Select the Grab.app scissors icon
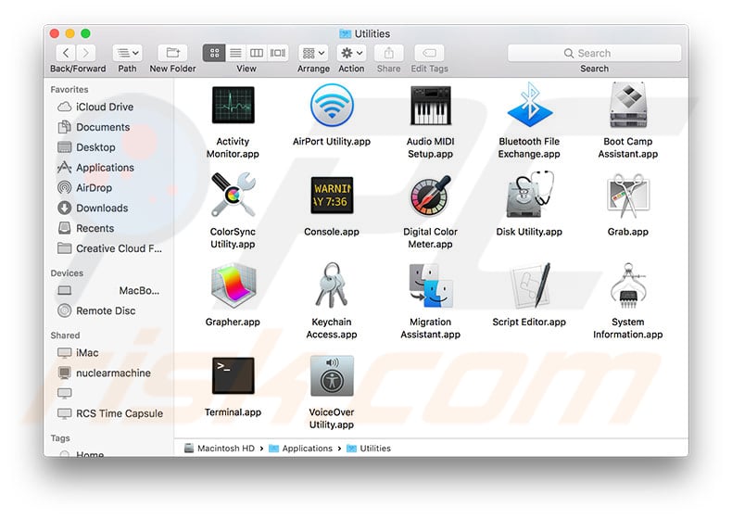This screenshot has height=519, width=732. (x=628, y=196)
